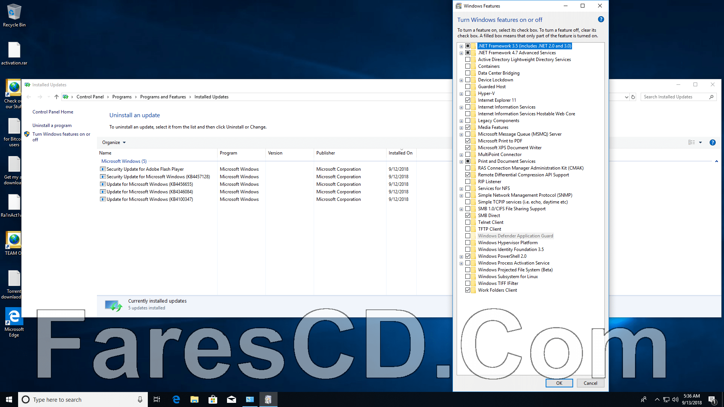The image size is (724, 407).
Task: Click the Search Installed Updates field
Action: (675, 97)
